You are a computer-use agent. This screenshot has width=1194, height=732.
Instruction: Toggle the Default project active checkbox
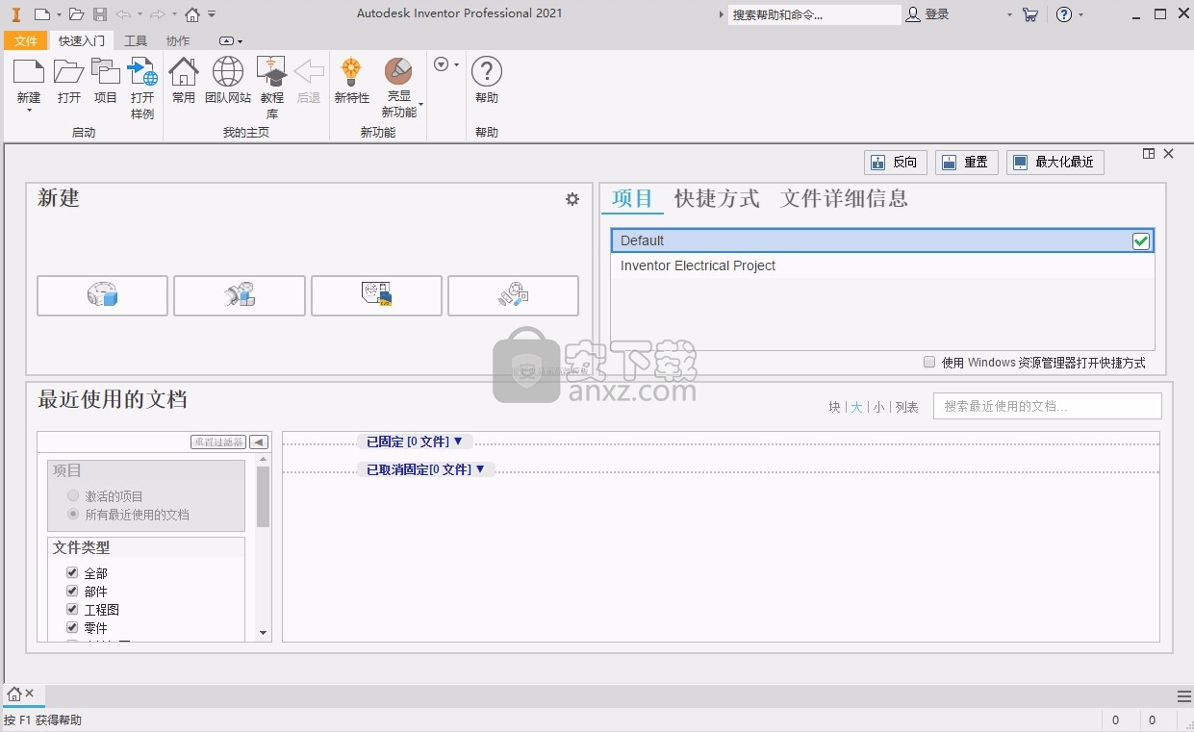1141,241
